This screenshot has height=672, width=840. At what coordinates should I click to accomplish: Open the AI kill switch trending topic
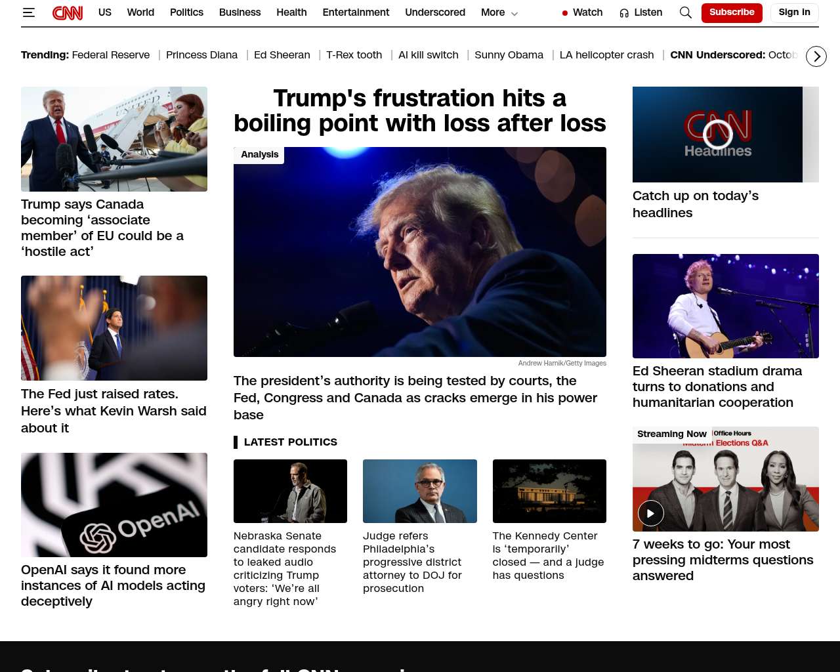pos(429,55)
